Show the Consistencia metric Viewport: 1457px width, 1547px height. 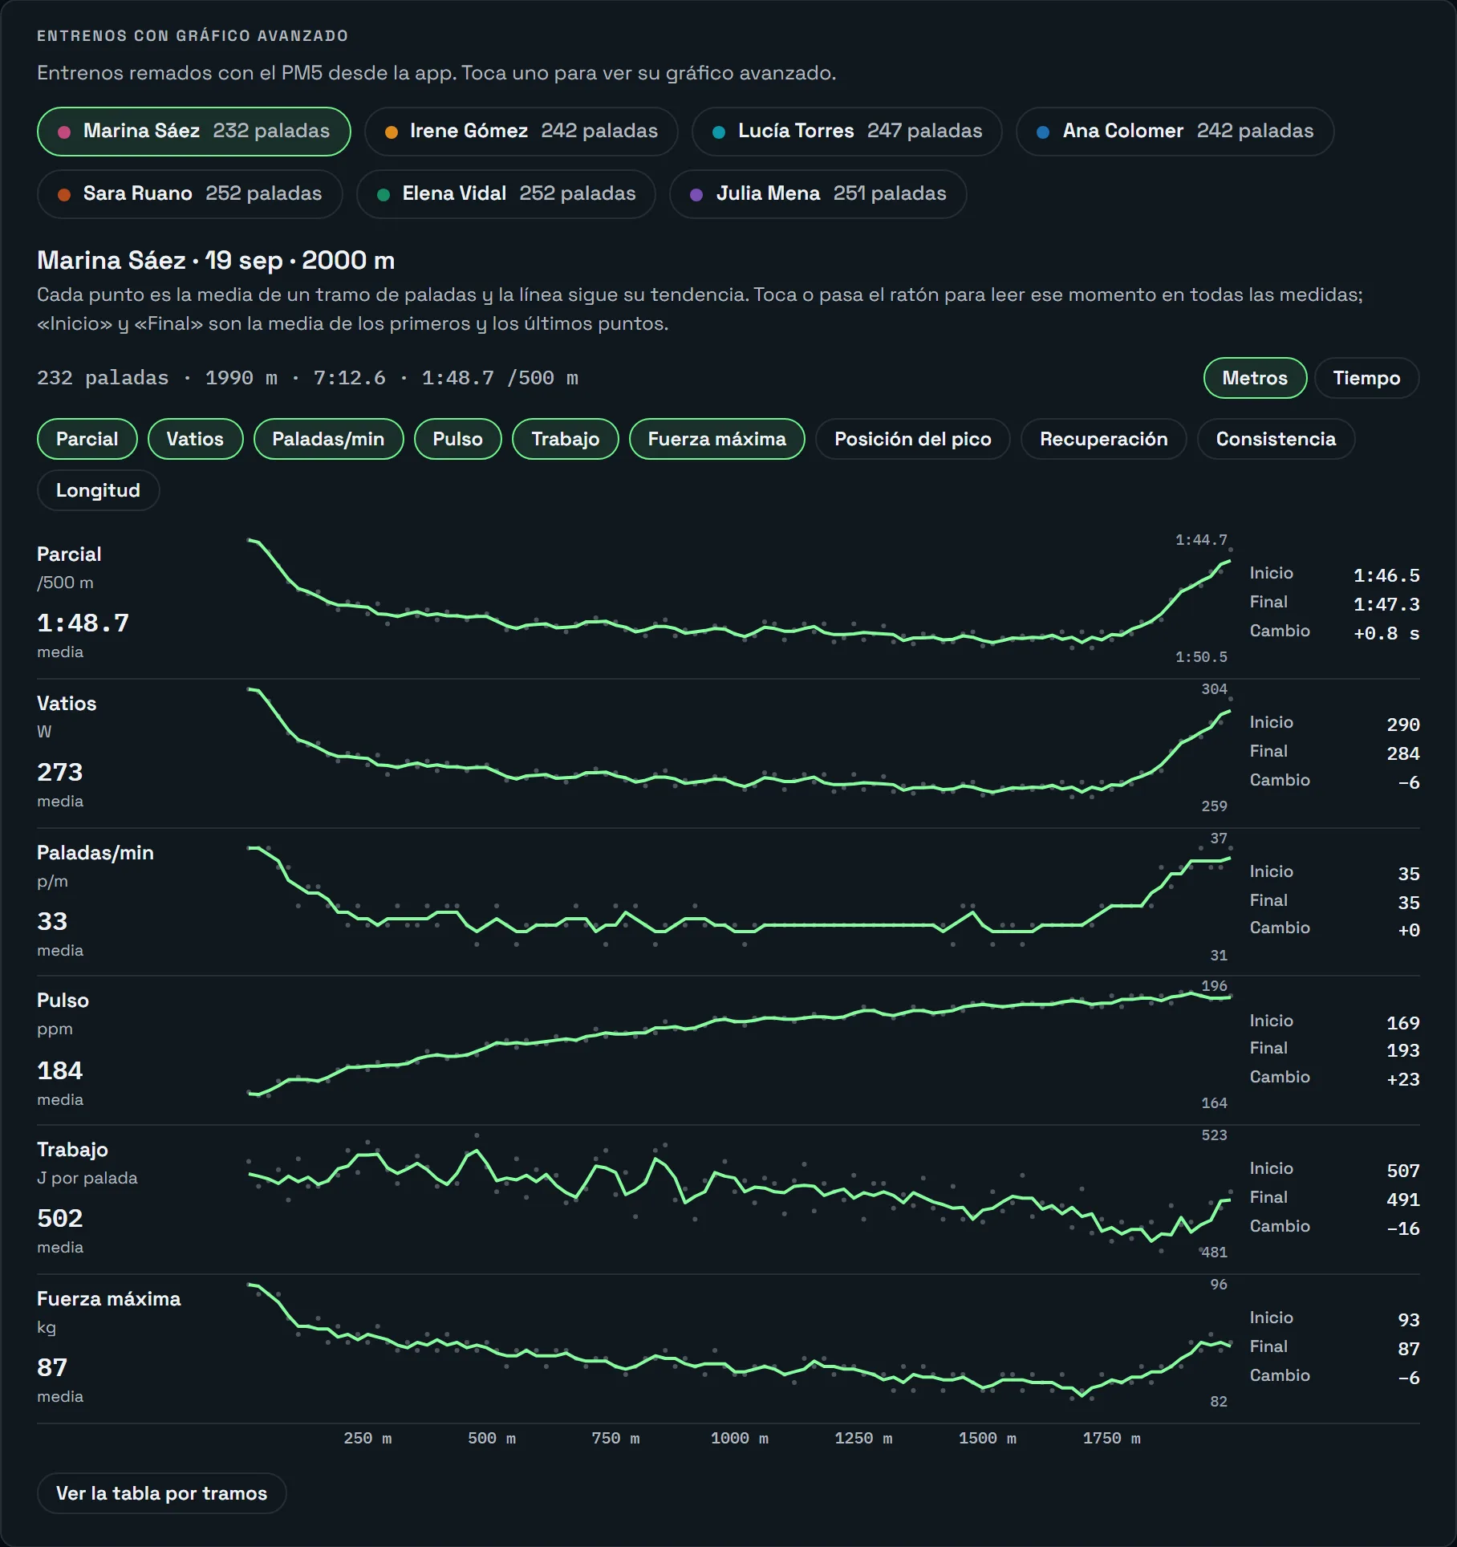click(x=1276, y=439)
